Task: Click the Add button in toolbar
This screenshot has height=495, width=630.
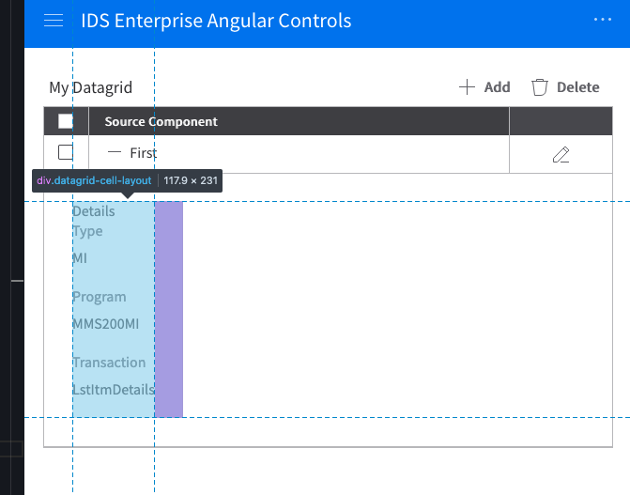Action: tap(484, 87)
